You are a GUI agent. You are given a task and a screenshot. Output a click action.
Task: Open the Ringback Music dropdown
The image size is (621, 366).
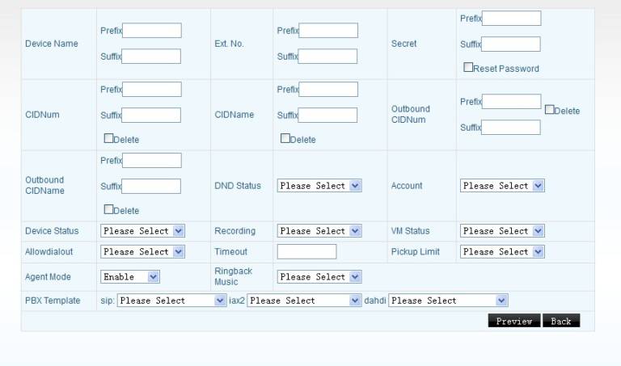319,277
